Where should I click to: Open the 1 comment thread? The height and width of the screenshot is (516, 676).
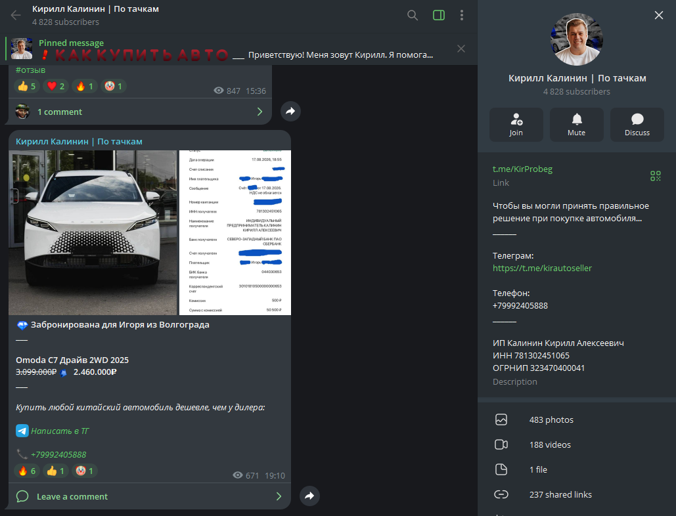140,112
